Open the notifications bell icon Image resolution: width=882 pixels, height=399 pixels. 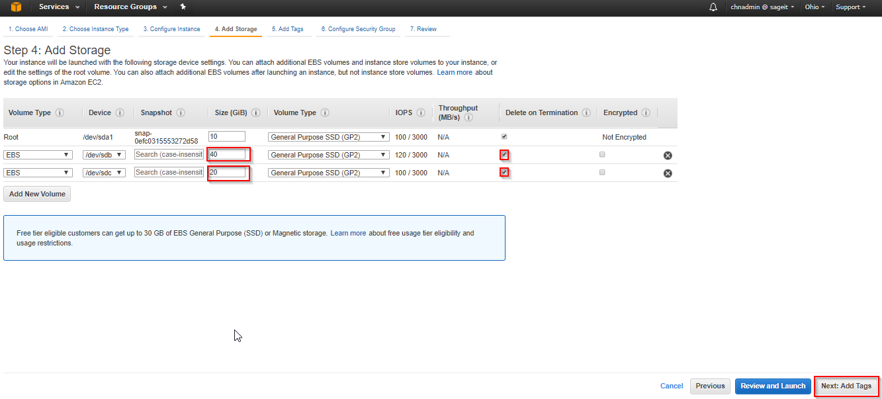coord(713,7)
